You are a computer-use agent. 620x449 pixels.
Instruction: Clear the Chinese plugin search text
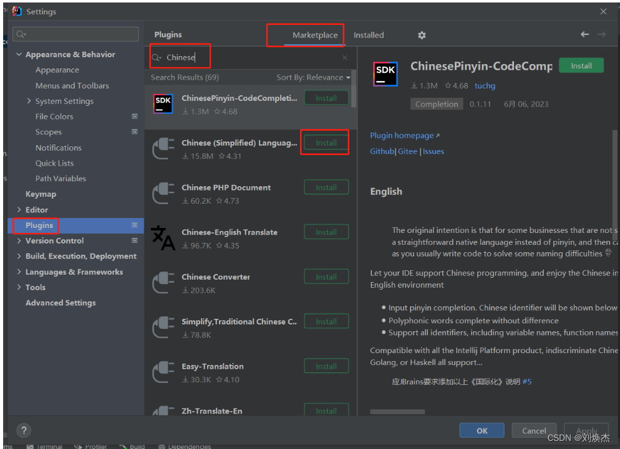pyautogui.click(x=344, y=58)
